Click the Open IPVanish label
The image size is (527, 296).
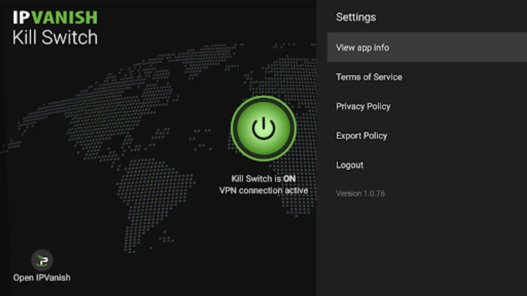(x=42, y=277)
